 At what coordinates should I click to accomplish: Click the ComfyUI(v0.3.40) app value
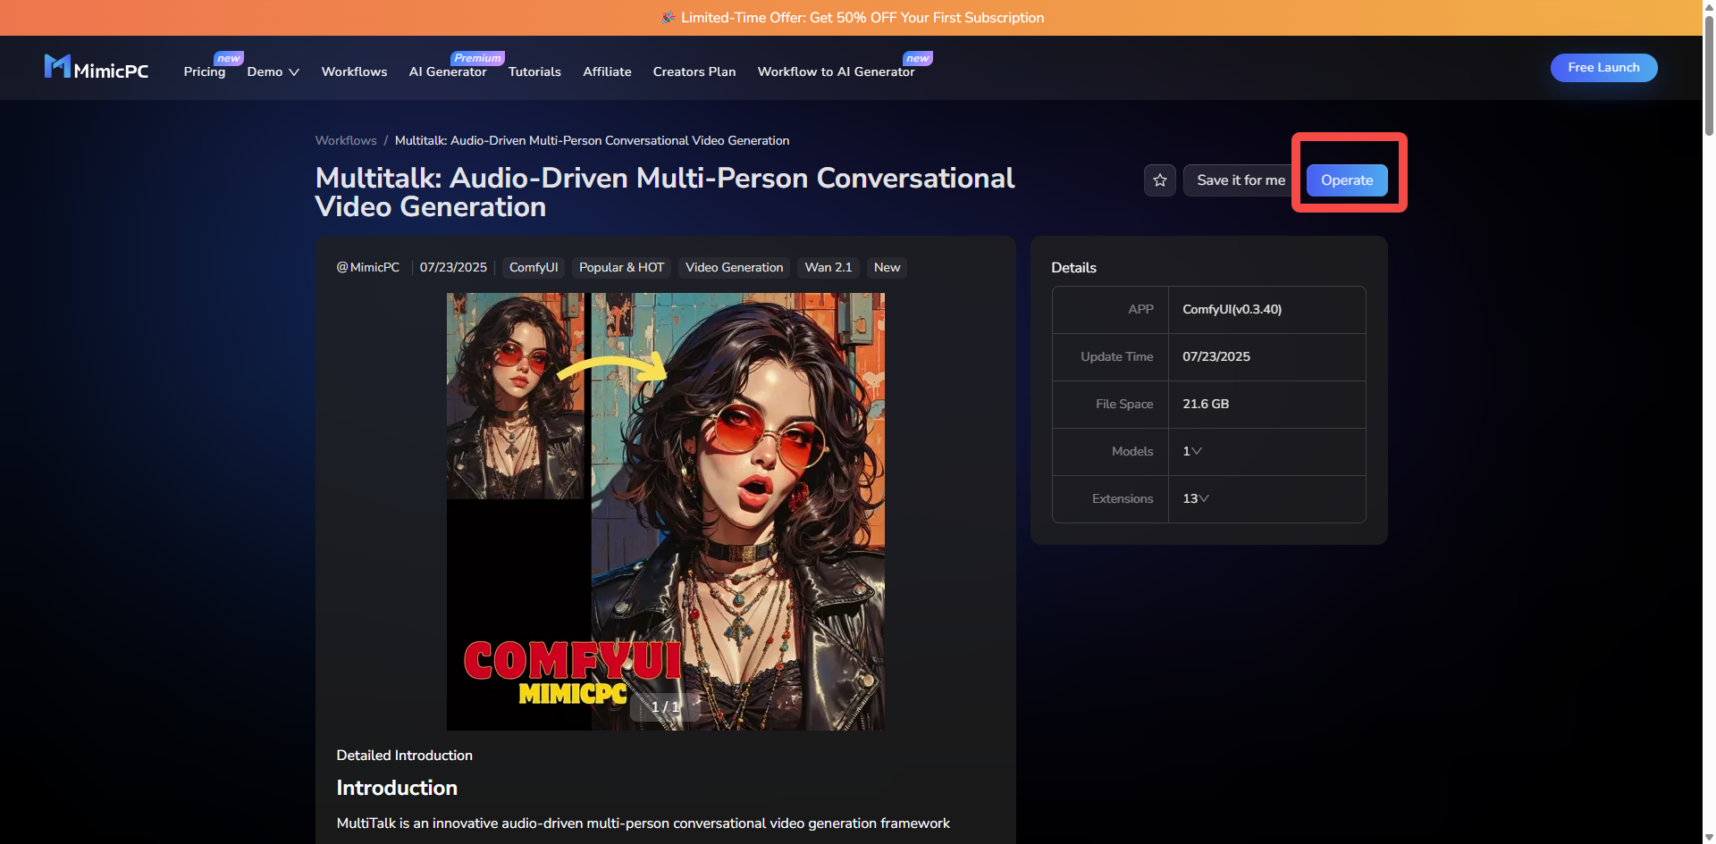1232,309
